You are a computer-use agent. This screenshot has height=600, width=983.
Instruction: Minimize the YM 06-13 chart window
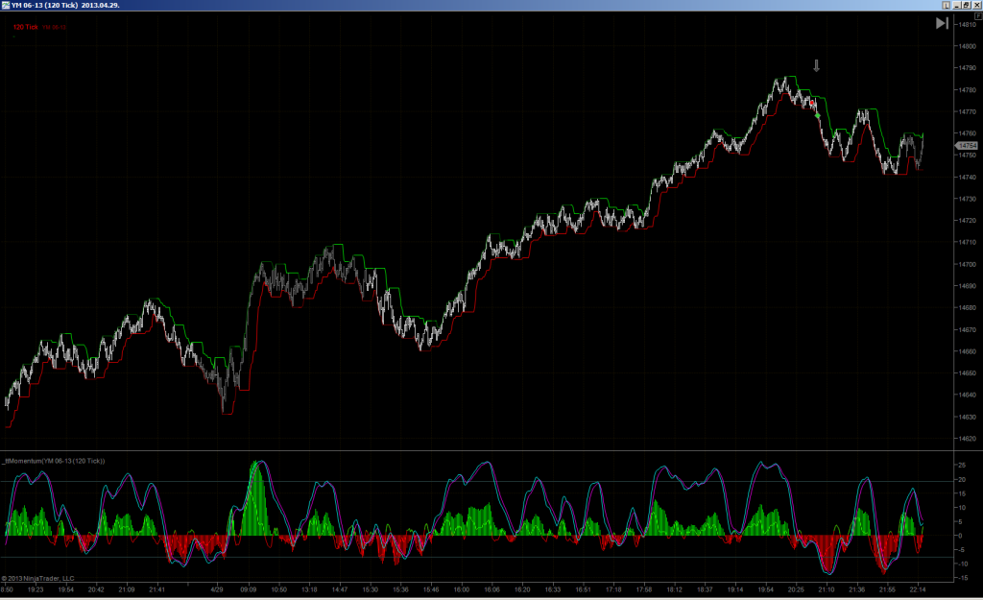[957, 5]
